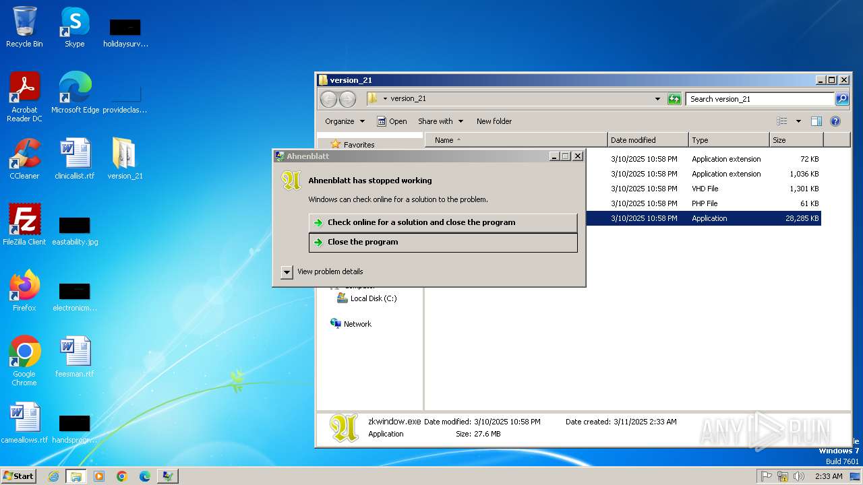Click the volume speaker tray icon
This screenshot has width=863, height=485.
point(799,476)
